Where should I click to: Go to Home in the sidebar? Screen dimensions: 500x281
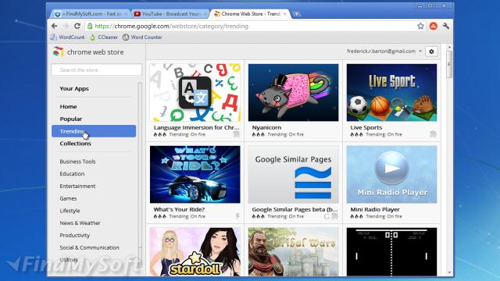coord(68,106)
